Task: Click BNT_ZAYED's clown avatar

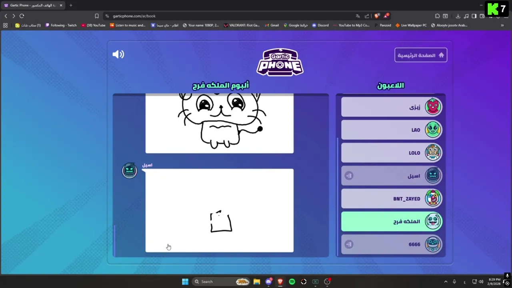Action: tap(433, 198)
